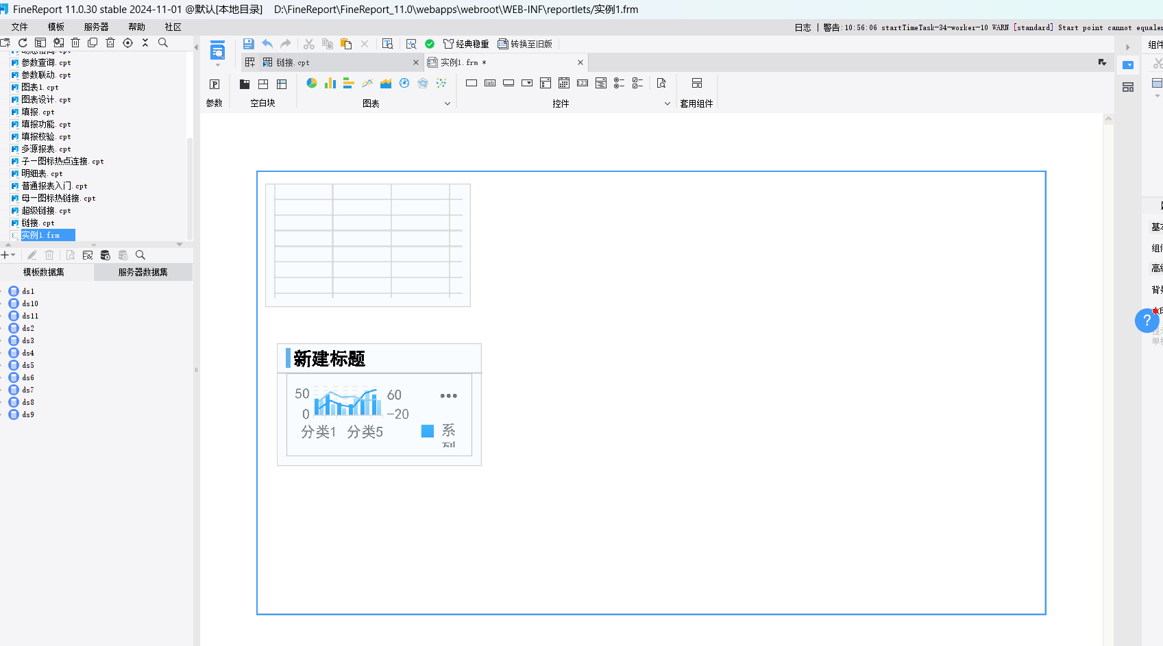Insert a column bar chart component

(330, 83)
